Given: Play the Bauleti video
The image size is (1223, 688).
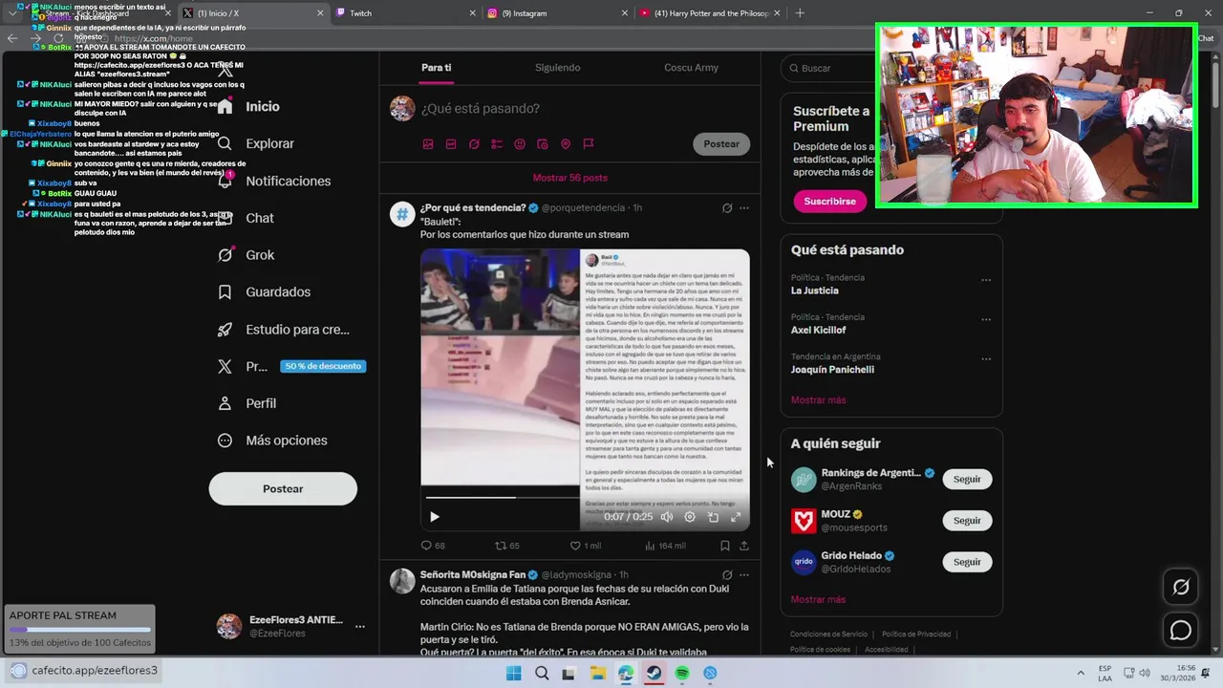Looking at the screenshot, I should 434,517.
